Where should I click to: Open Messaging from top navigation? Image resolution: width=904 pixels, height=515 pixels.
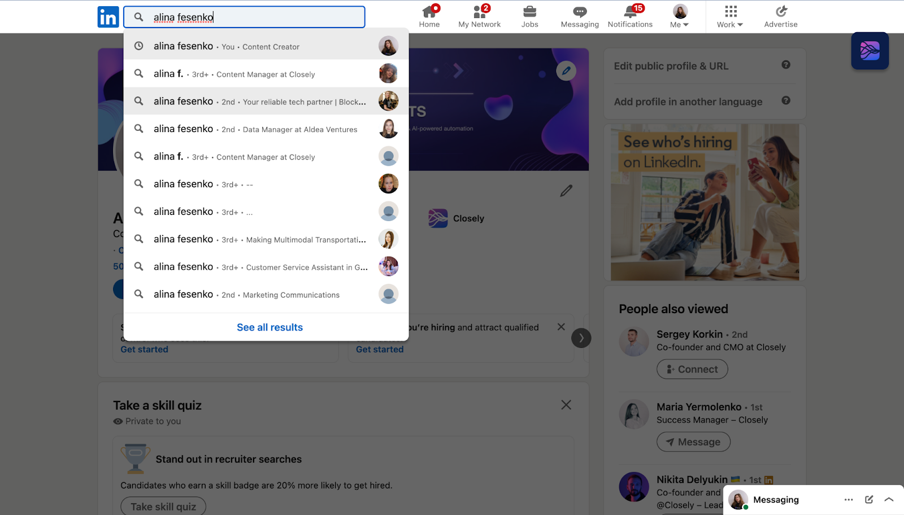pyautogui.click(x=580, y=16)
